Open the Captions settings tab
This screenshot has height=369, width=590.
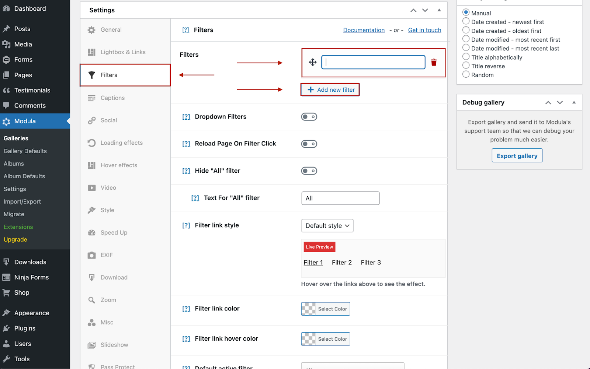click(125, 98)
